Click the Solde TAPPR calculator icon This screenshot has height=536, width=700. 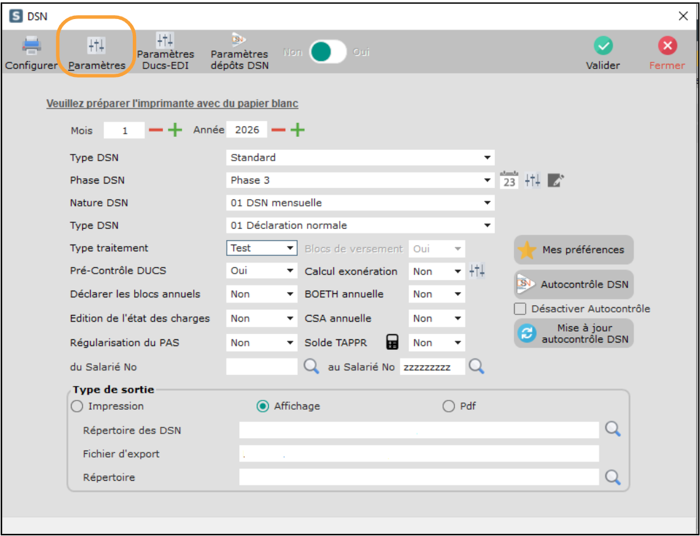pos(392,342)
